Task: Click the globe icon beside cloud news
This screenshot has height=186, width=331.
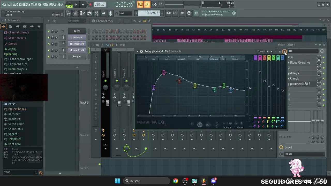Action: coord(234,13)
